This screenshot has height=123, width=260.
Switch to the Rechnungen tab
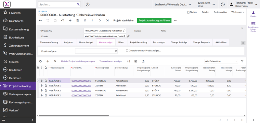(159, 42)
